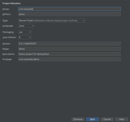Click the Java Version label
130x122 pixels.
[x=9, y=37]
